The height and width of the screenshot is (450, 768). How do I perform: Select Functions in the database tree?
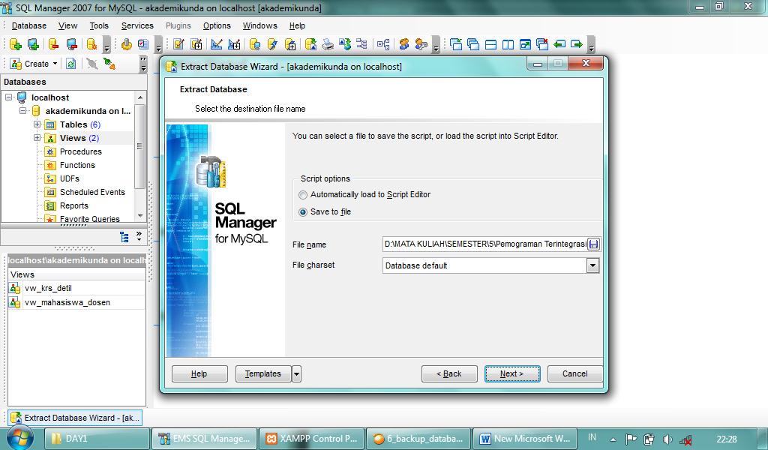pos(77,166)
